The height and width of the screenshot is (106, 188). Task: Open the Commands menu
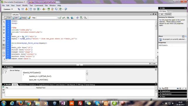[39, 6]
